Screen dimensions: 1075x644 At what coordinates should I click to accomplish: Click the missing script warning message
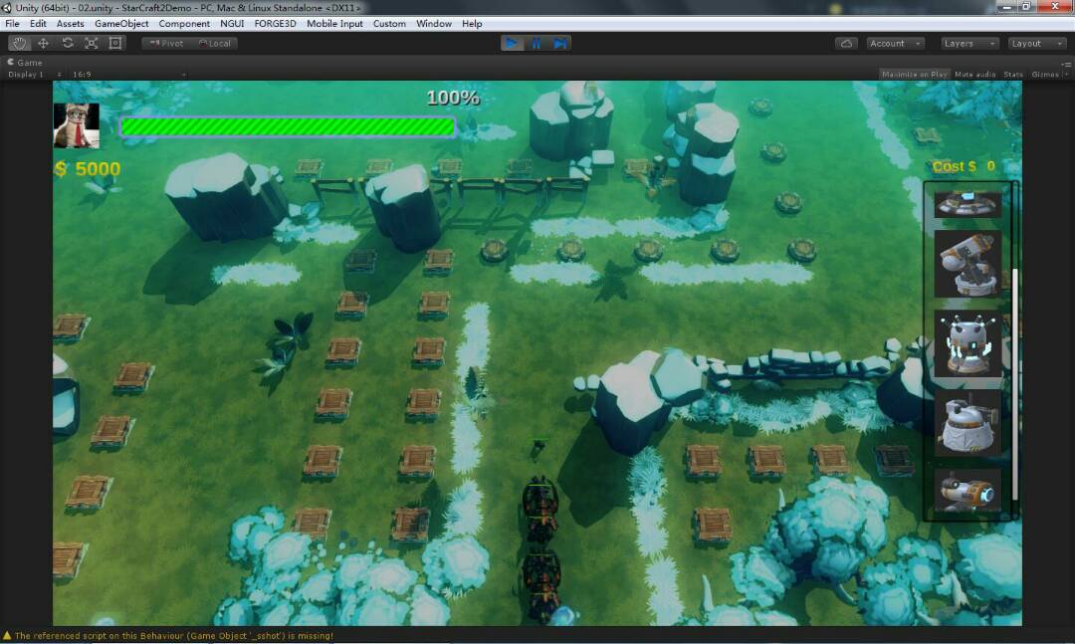tap(173, 636)
